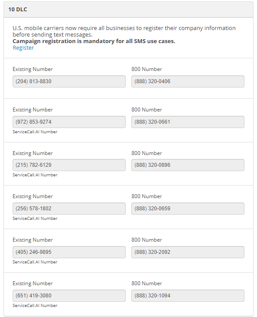Select the existing number field (204) 813-8830
Viewport: 257px width, 317px height.
(69, 81)
